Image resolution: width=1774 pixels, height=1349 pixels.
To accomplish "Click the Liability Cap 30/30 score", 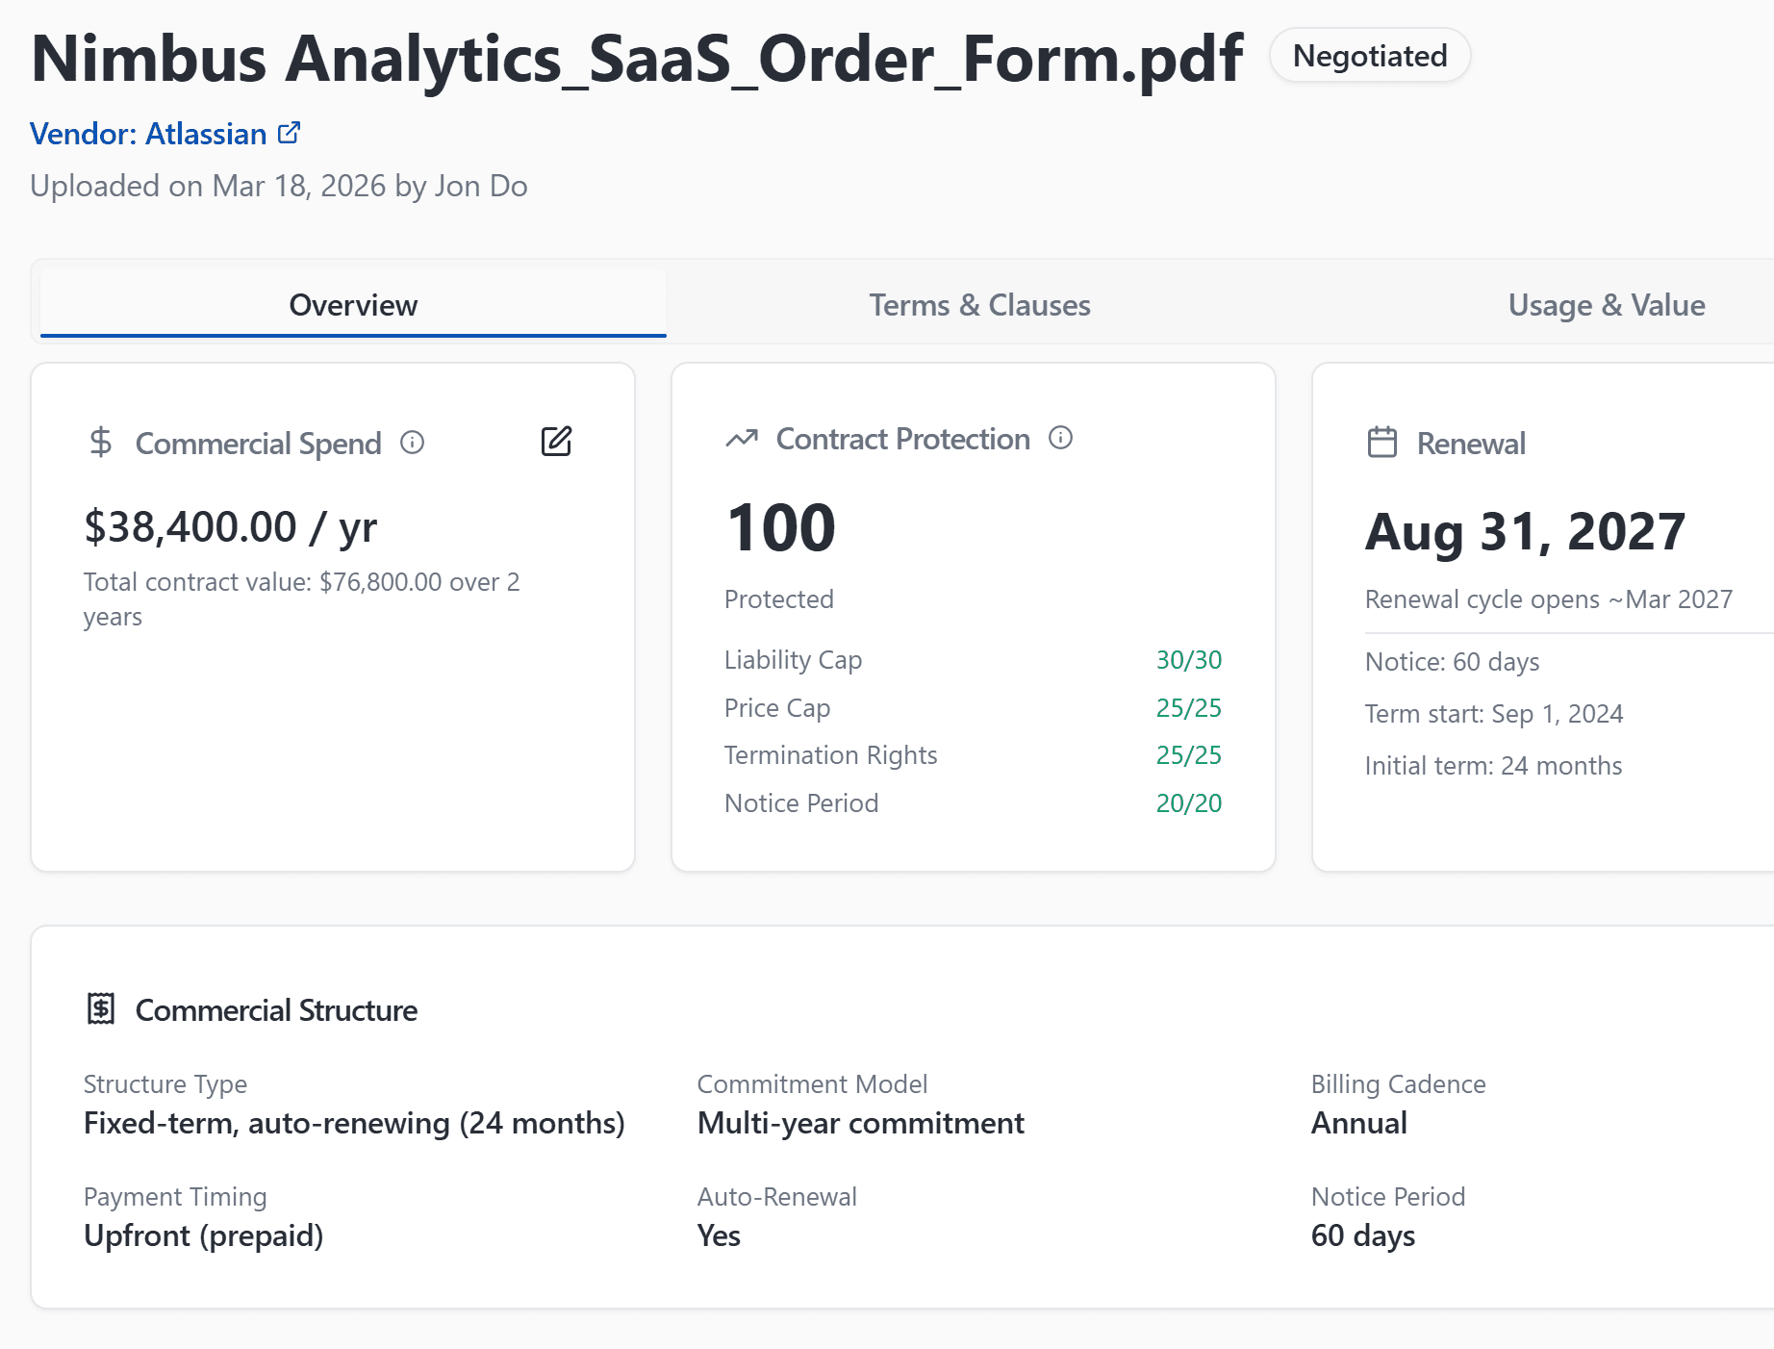I will point(1188,660).
